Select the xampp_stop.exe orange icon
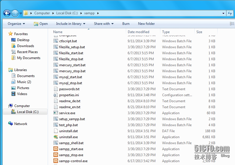 56,155
